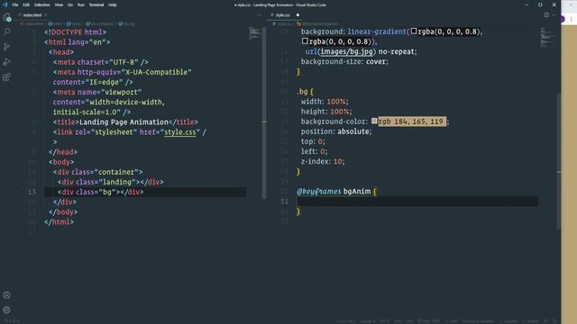Follow the images/bg.jpg url link
Screen dimensions: 577x324
pyautogui.click(x=346, y=51)
